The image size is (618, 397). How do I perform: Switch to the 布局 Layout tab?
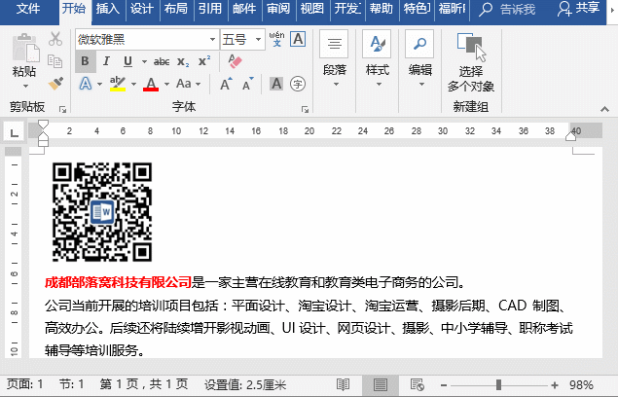pos(176,9)
